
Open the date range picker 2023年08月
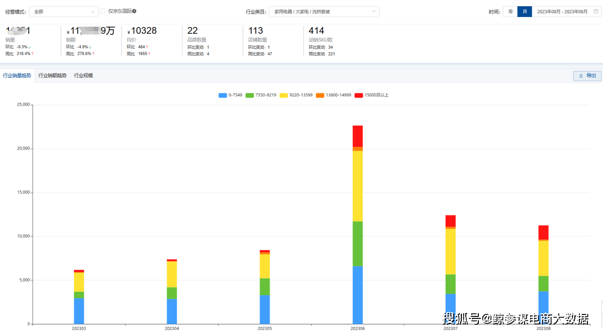pyautogui.click(x=561, y=12)
